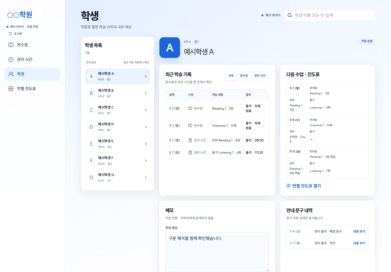
Task: Click 예시 데이터 indicator near search
Action: pyautogui.click(x=271, y=15)
